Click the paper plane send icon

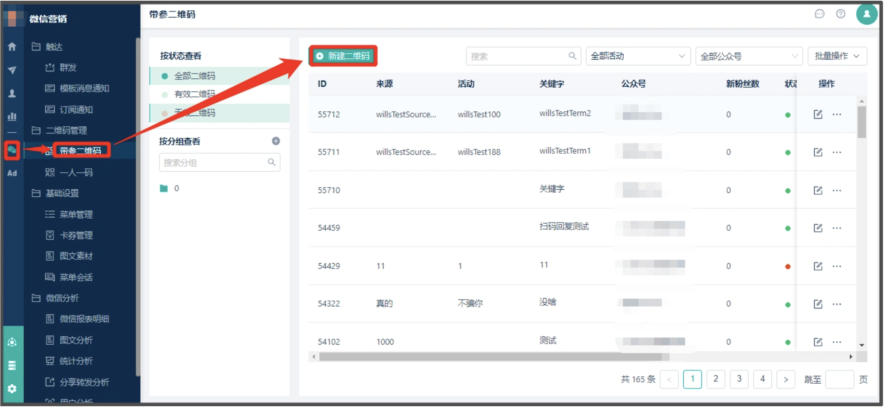coord(12,70)
